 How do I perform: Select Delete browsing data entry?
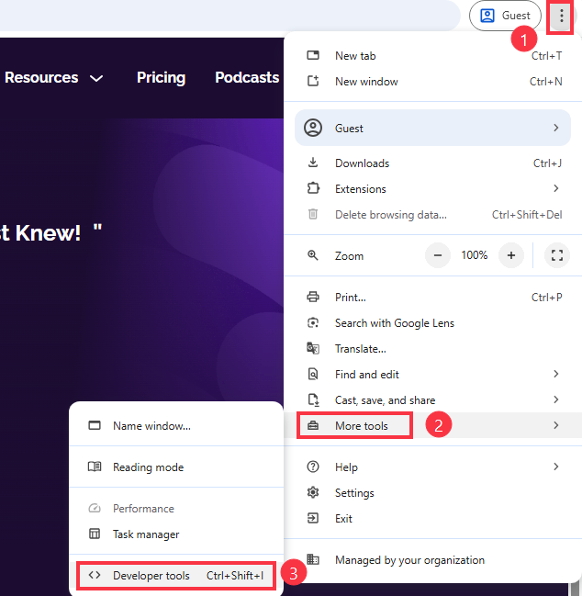pos(433,215)
